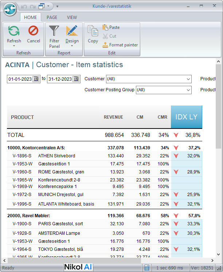This screenshot has height=272, width=223.
Task: Switch to the PAGE ribbon tab
Action: 52,18
